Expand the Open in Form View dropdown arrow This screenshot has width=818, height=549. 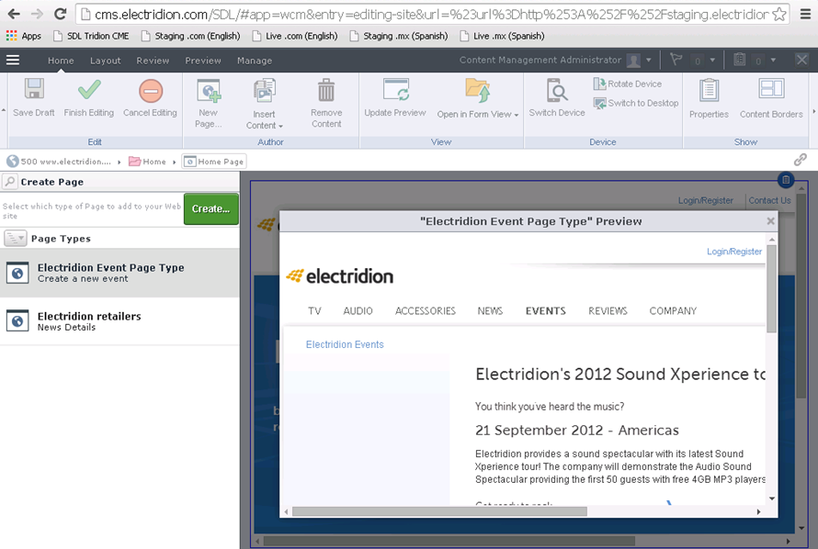517,115
